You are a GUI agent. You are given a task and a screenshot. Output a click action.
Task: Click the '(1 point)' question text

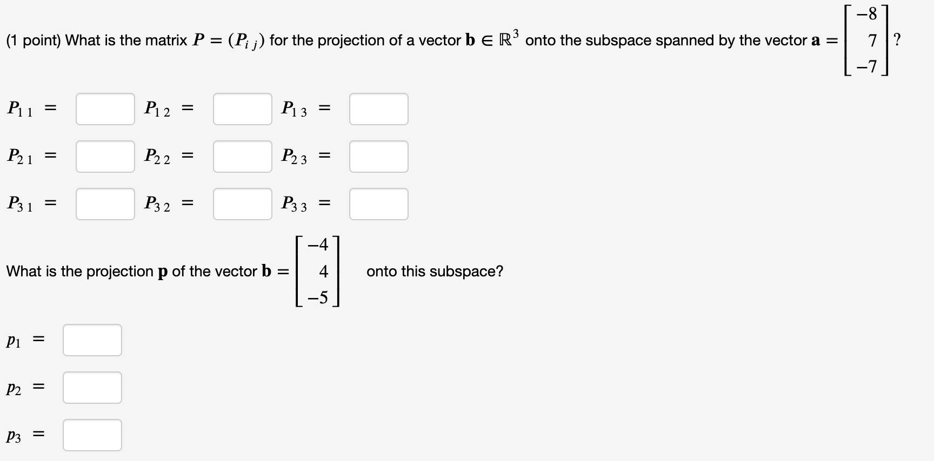[x=34, y=40]
